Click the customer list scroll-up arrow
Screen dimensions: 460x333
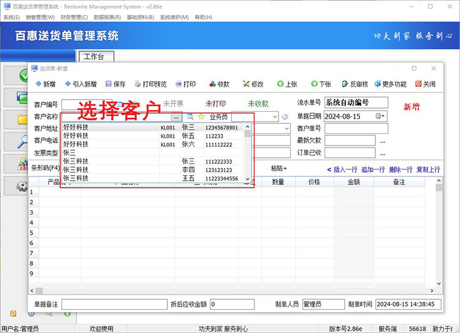(248, 127)
